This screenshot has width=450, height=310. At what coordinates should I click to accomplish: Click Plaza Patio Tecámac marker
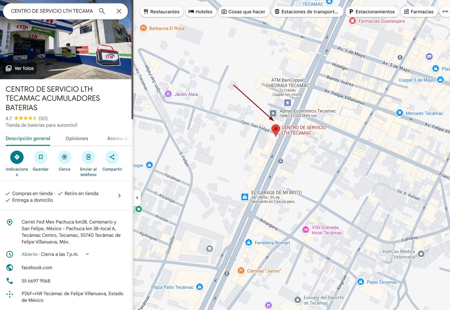199,287
